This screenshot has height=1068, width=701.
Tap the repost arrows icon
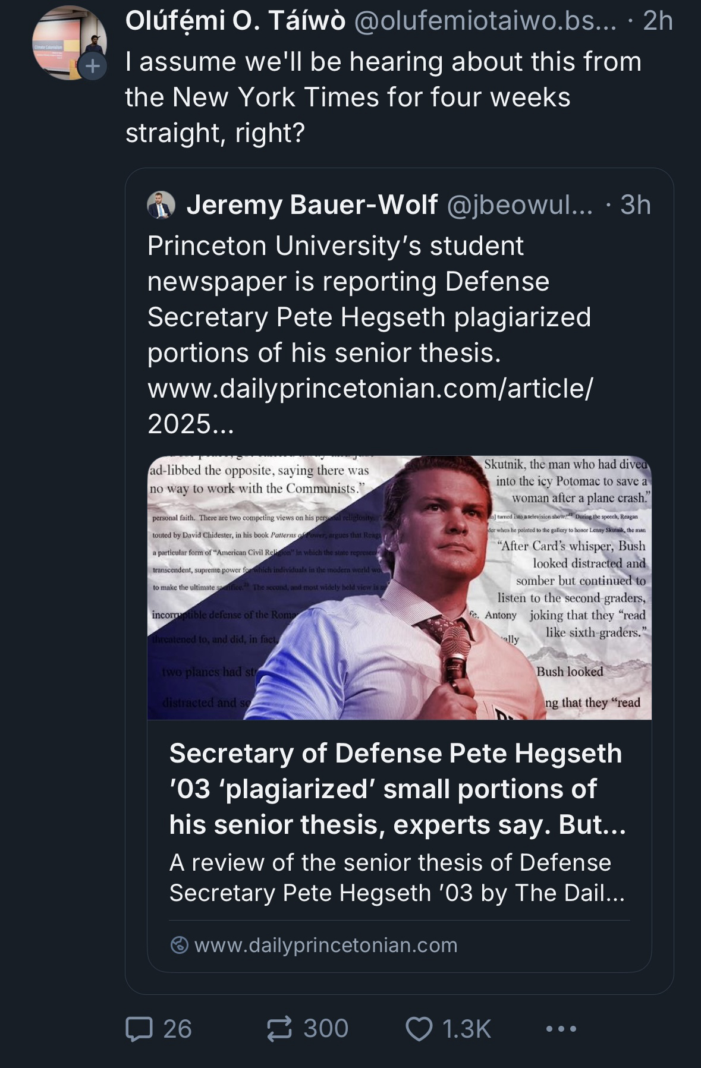[279, 1029]
